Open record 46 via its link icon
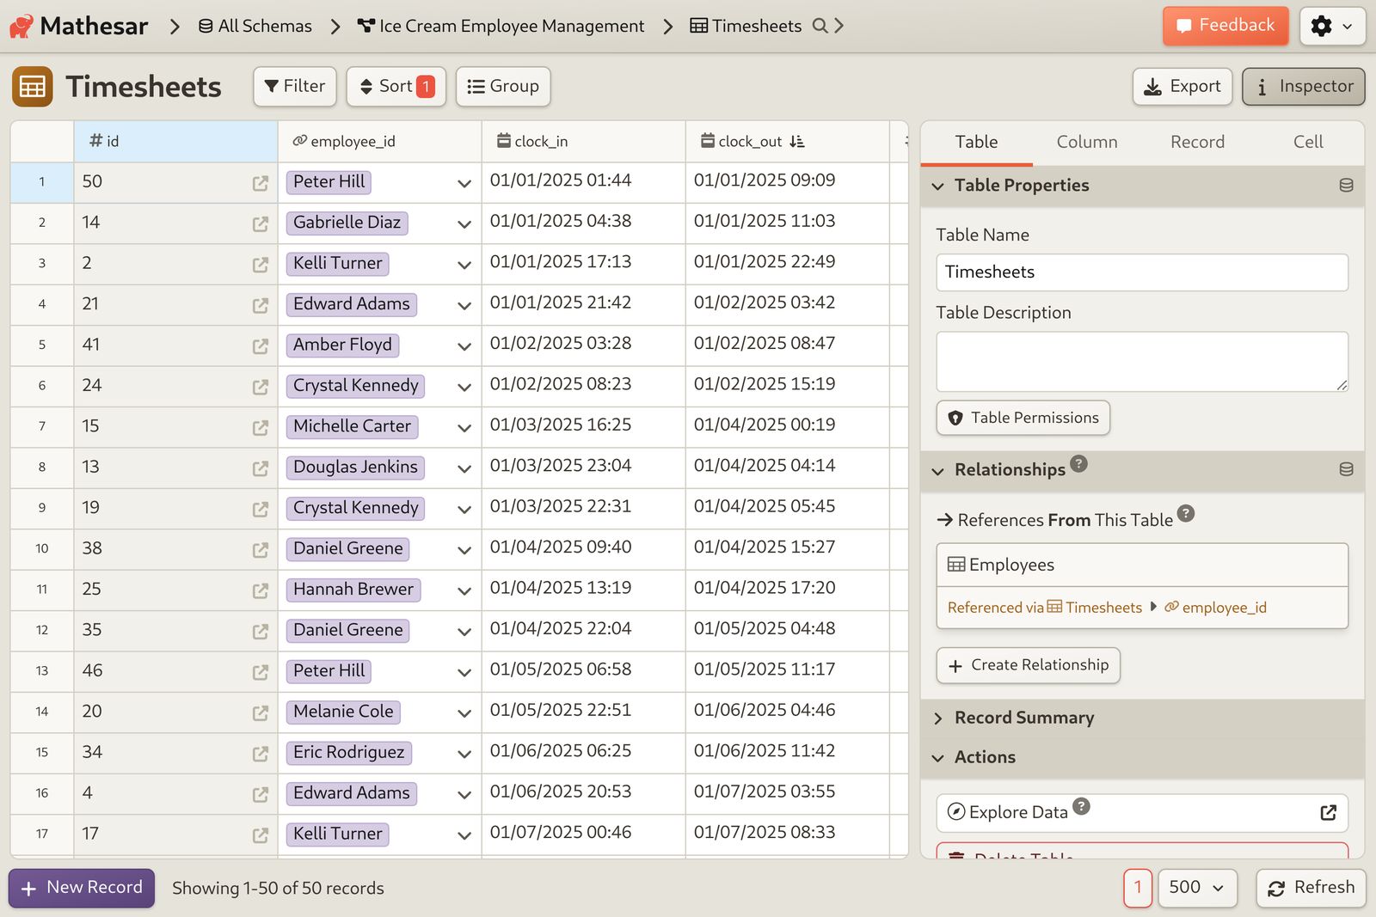This screenshot has width=1376, height=917. (261, 672)
